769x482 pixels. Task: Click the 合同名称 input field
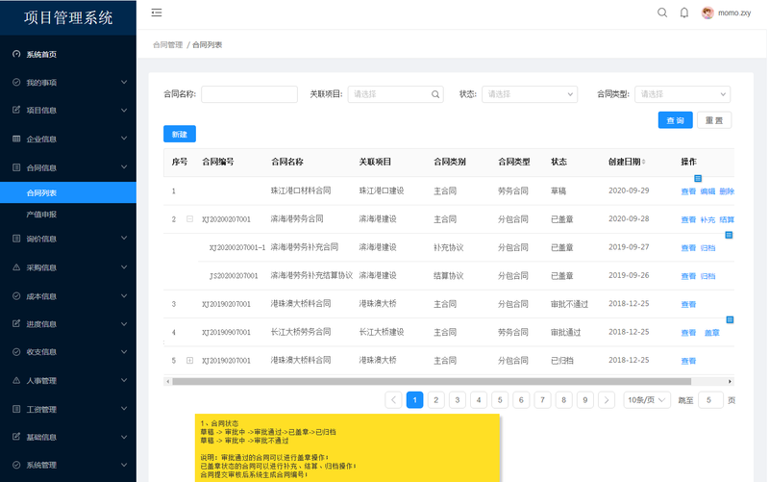coord(249,94)
